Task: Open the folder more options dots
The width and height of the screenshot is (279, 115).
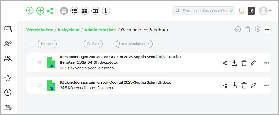Action: pos(267,30)
